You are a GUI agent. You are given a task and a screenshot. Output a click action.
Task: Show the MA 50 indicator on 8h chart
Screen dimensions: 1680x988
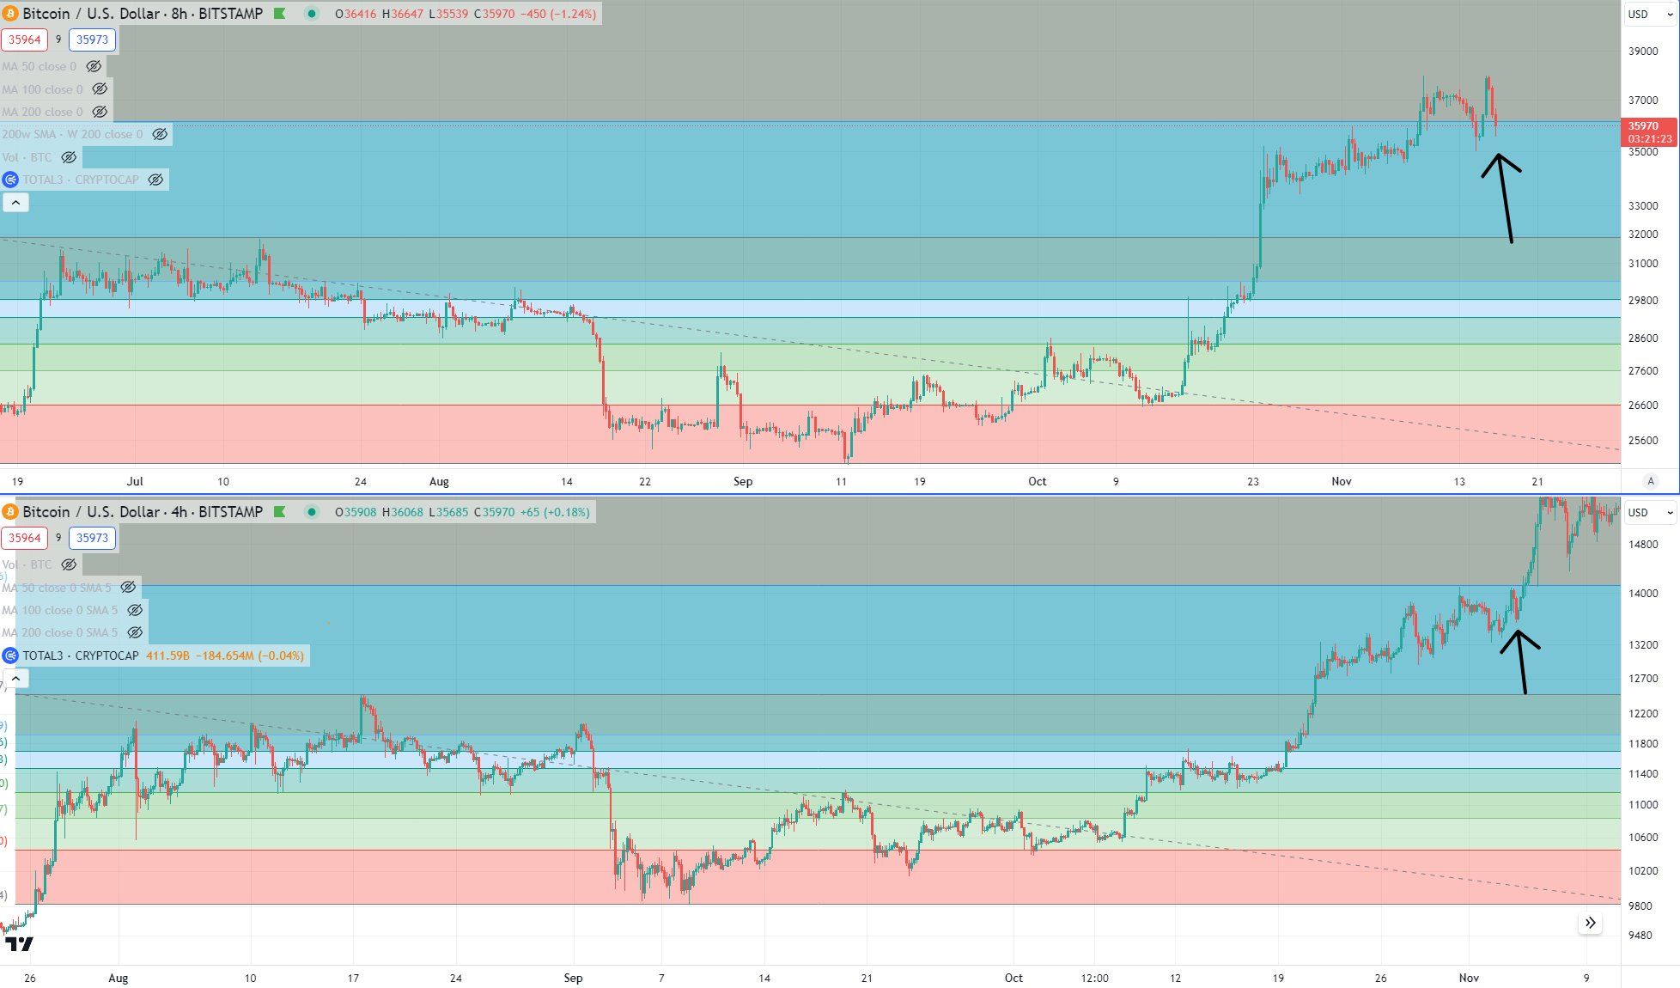94,66
